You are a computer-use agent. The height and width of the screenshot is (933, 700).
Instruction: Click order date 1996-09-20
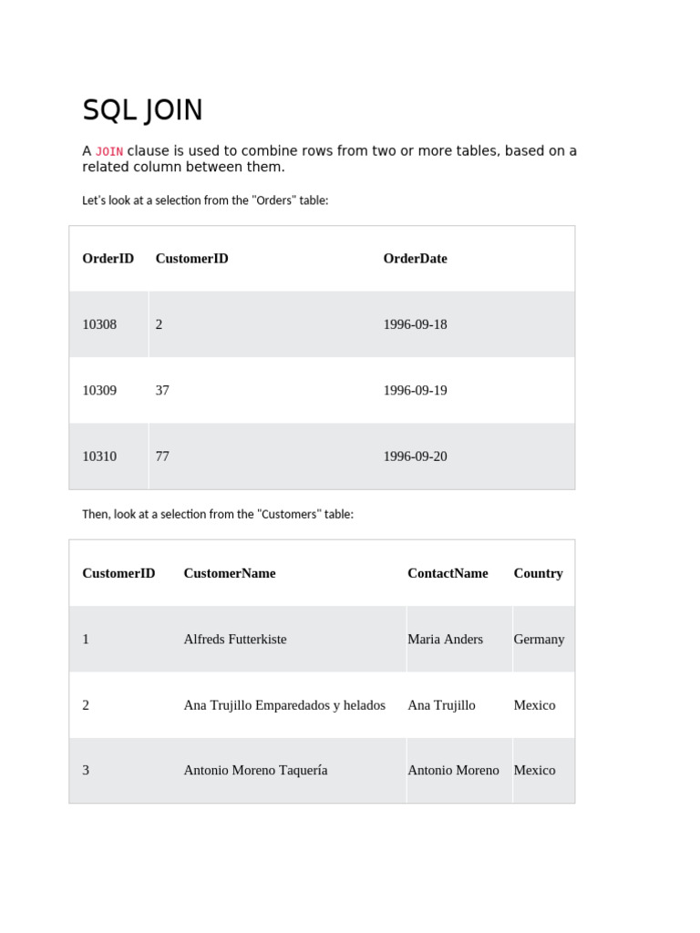point(415,456)
